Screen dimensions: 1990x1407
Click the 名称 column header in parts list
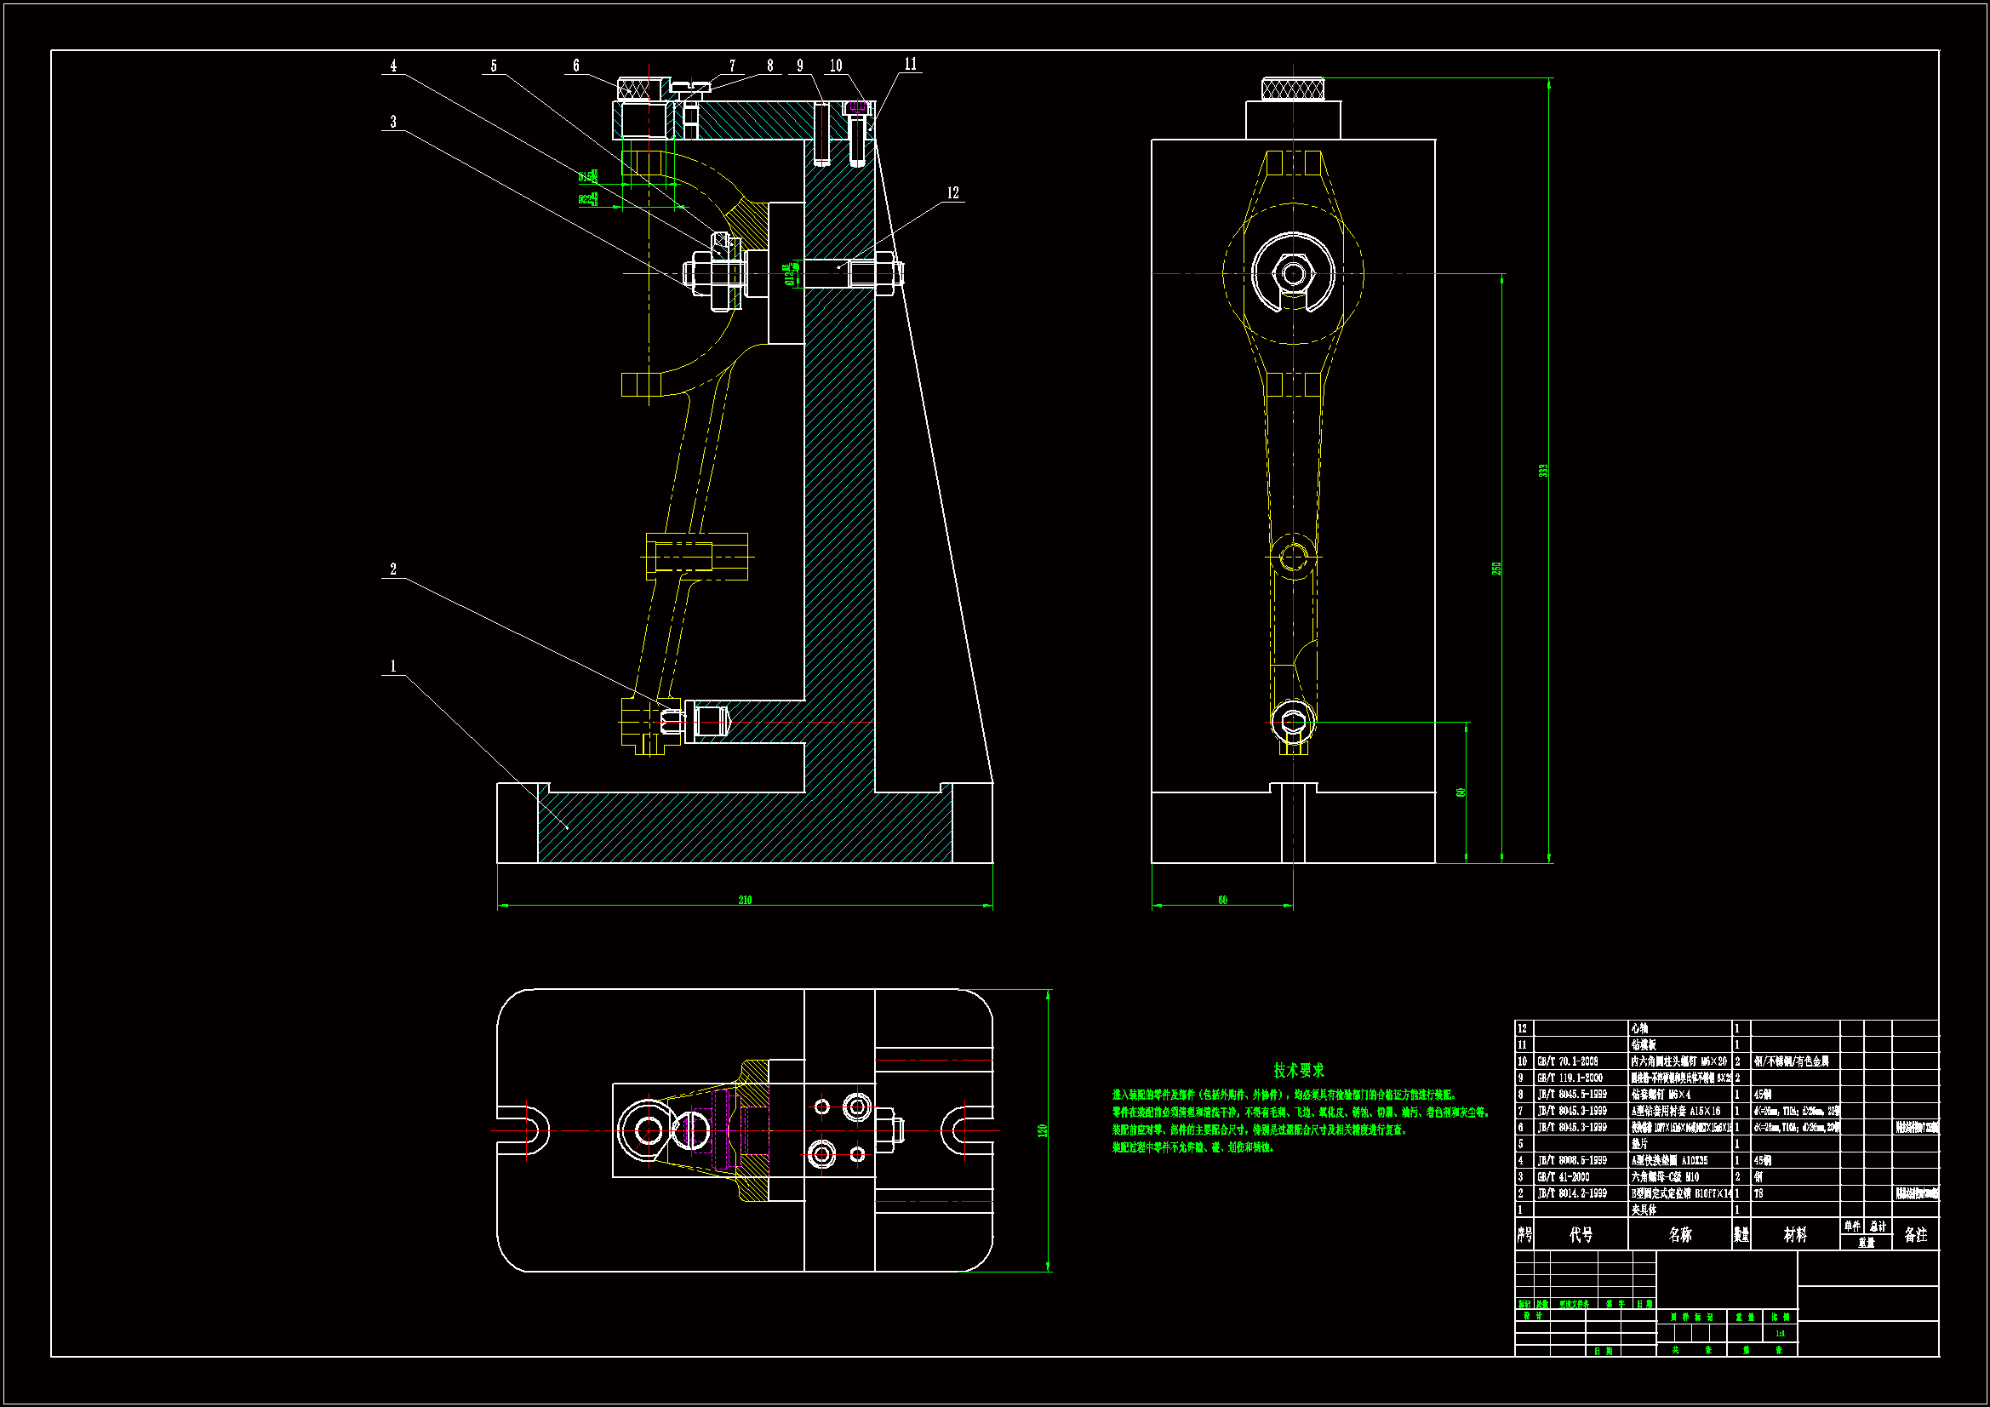[x=1679, y=1234]
